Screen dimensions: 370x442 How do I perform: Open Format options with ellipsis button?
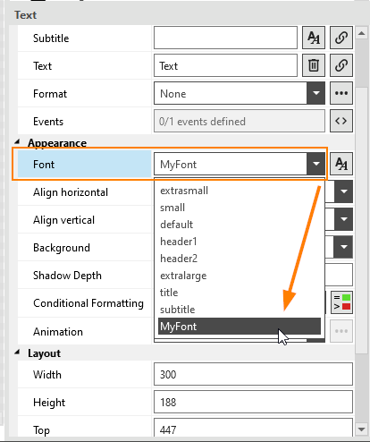[x=341, y=93]
